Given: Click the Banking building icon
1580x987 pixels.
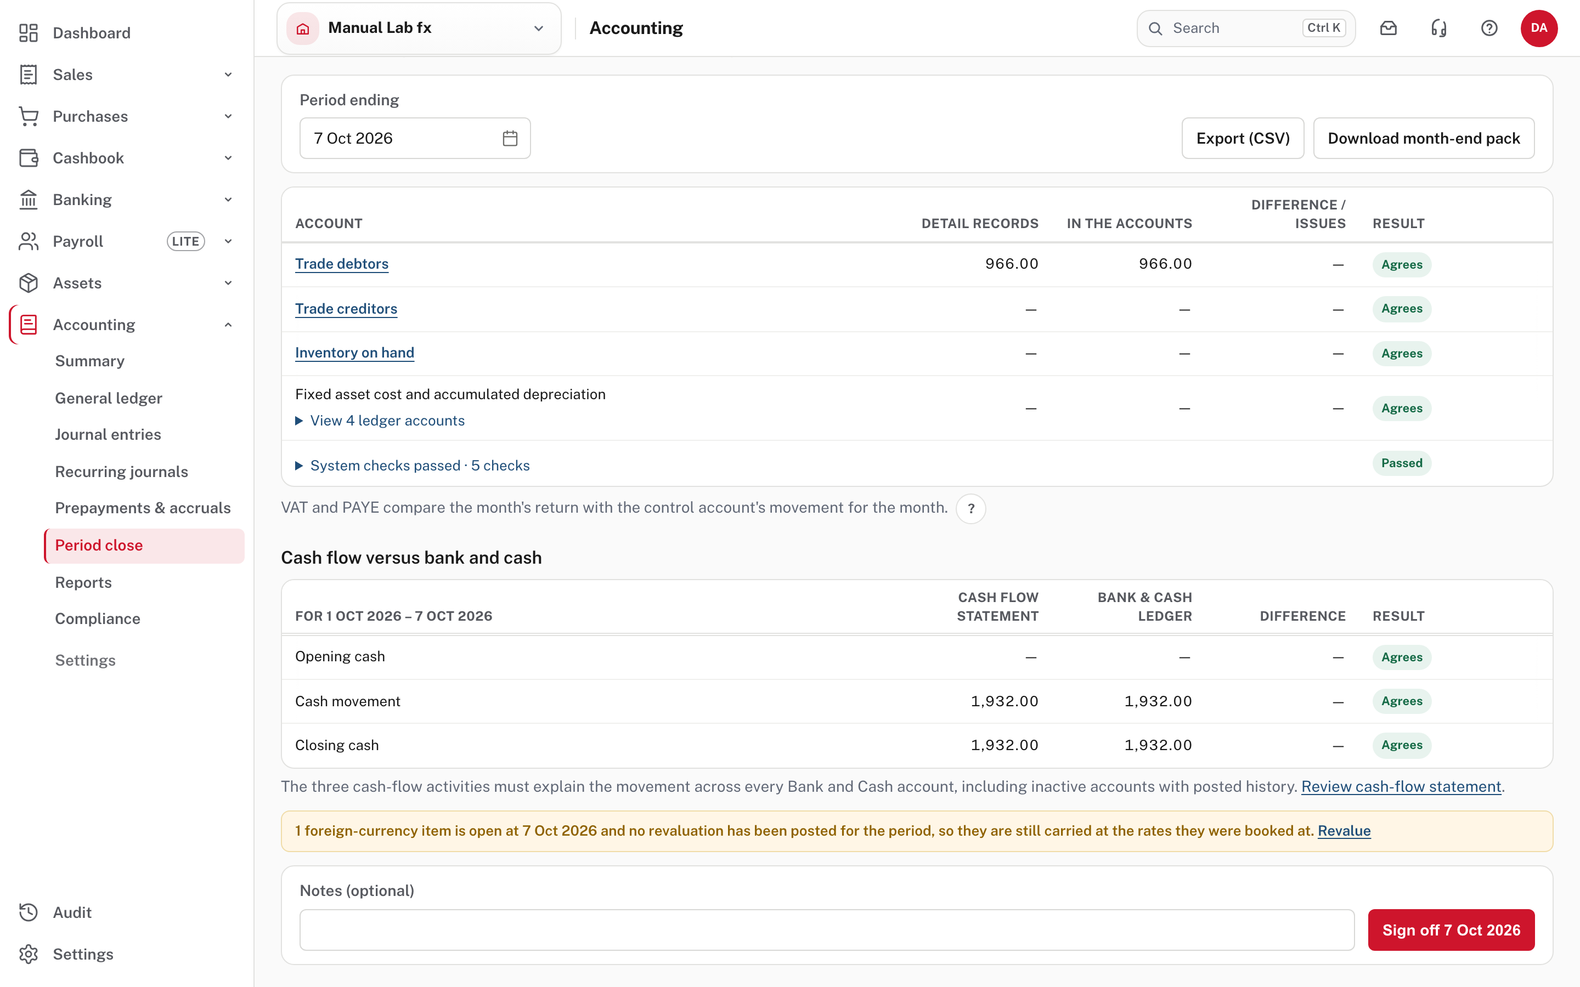Looking at the screenshot, I should click(x=28, y=200).
